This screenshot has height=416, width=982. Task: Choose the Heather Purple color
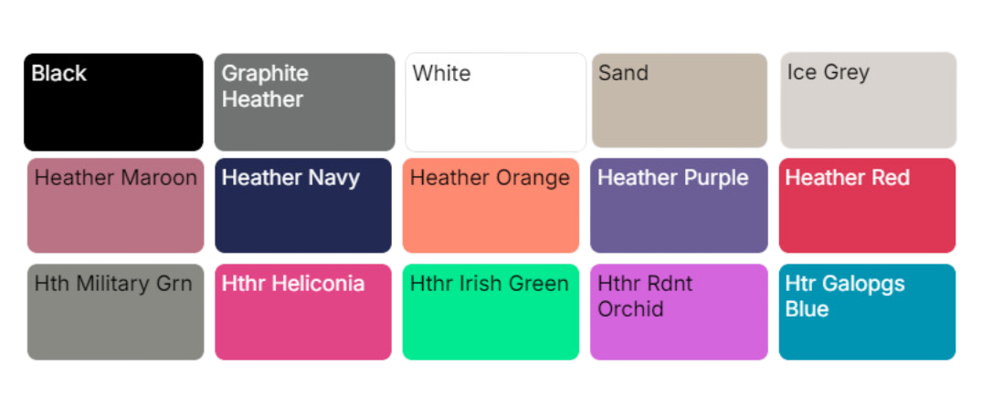point(679,205)
